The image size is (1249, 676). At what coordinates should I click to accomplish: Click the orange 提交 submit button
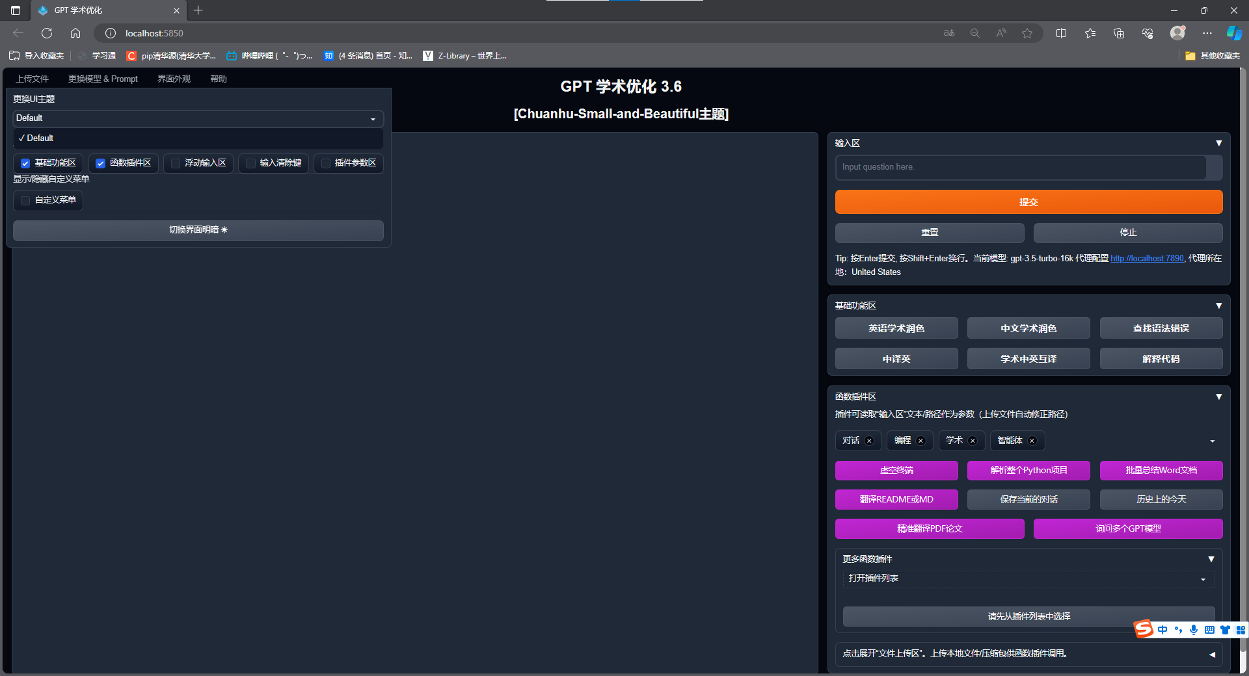point(1028,201)
